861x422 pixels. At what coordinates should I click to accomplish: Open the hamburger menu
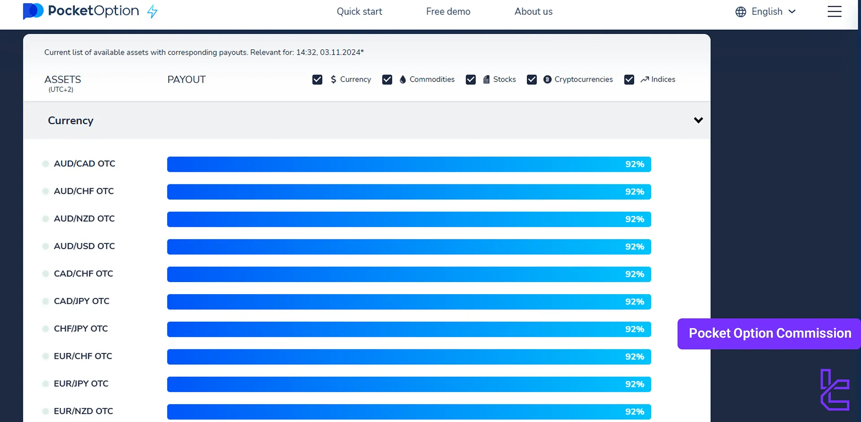pyautogui.click(x=835, y=12)
